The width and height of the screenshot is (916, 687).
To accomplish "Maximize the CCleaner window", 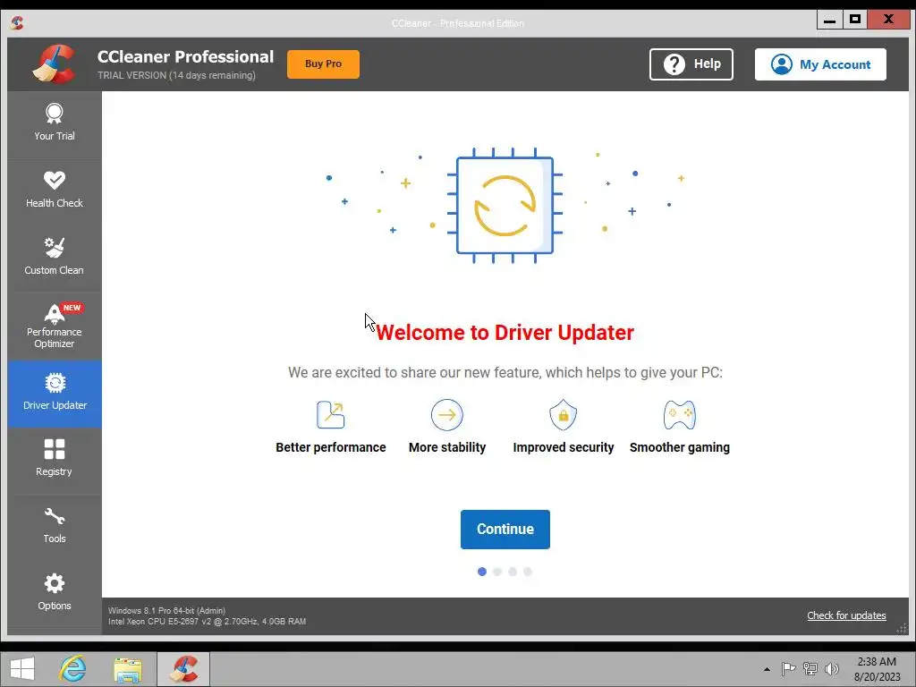I will [854, 20].
